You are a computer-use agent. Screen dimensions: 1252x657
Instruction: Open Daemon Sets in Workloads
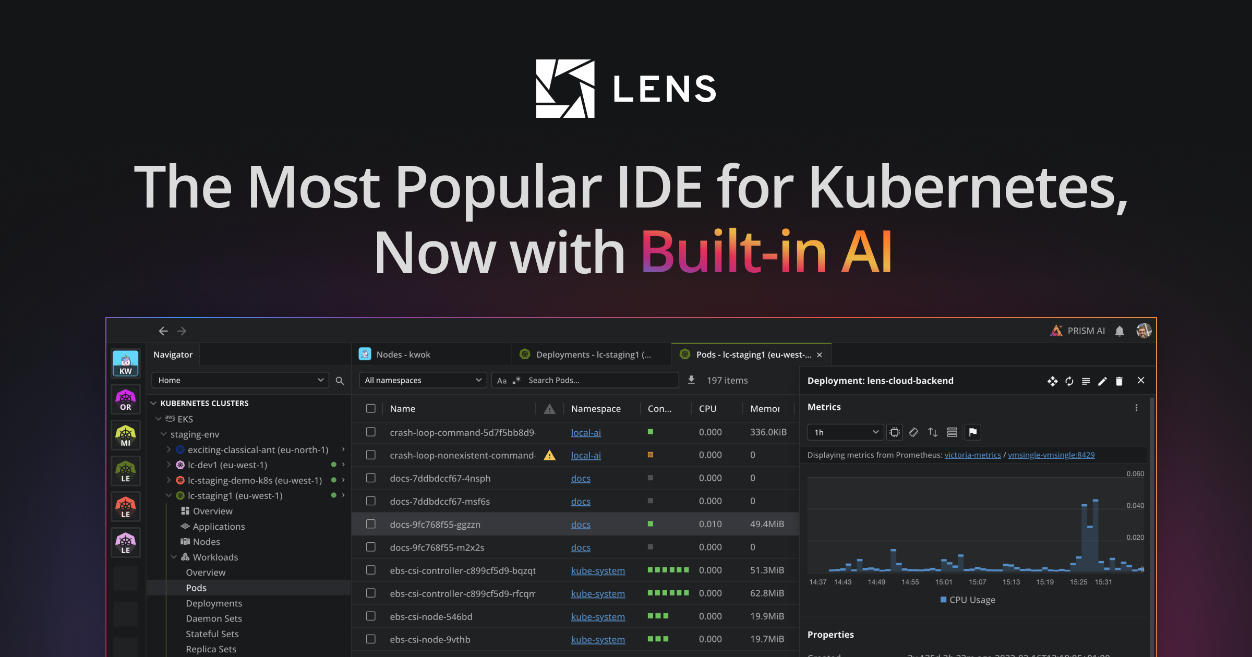pos(214,618)
